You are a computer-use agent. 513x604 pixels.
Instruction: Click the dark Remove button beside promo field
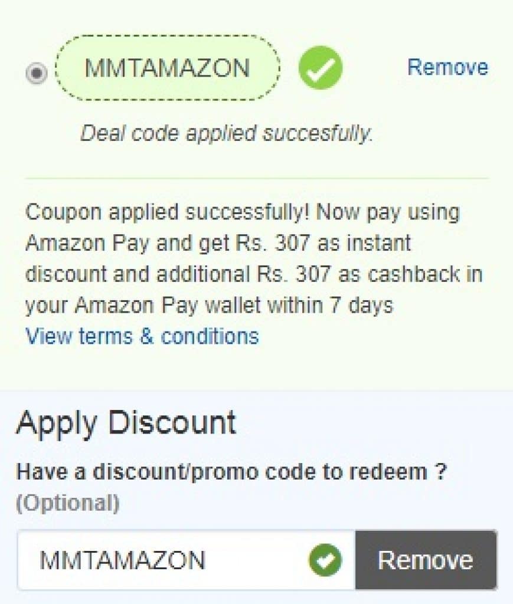(426, 560)
